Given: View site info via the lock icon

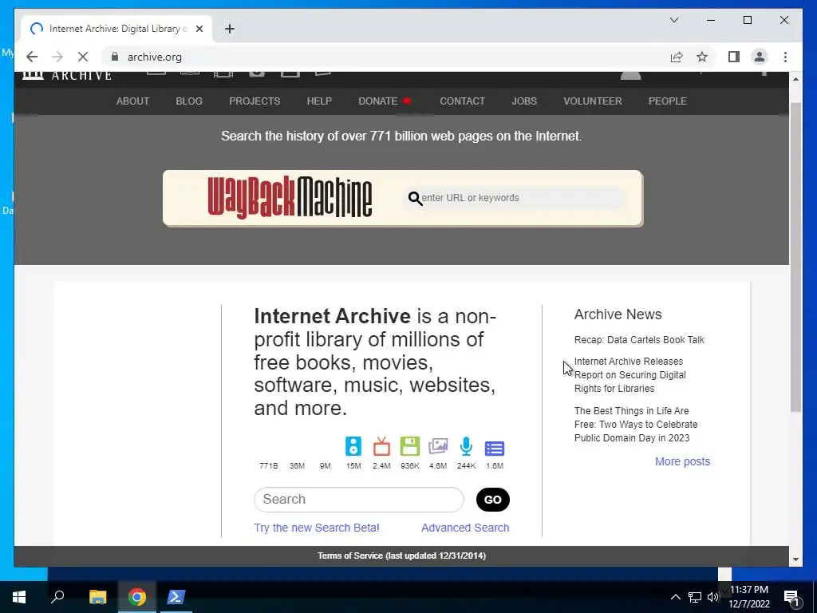Looking at the screenshot, I should 115,57.
